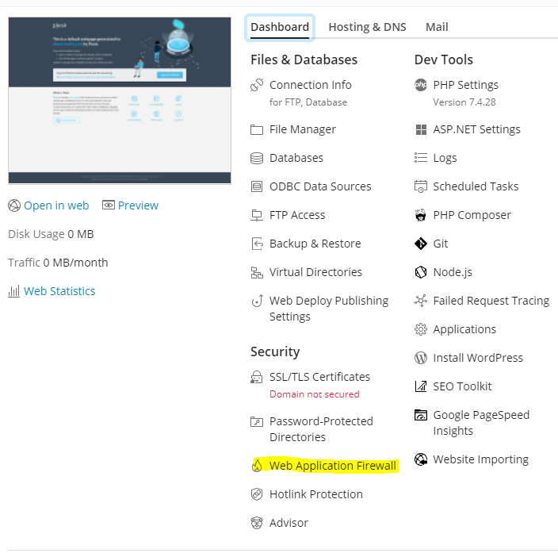Click the website preview thumbnail
The width and height of the screenshot is (558, 553).
point(120,100)
